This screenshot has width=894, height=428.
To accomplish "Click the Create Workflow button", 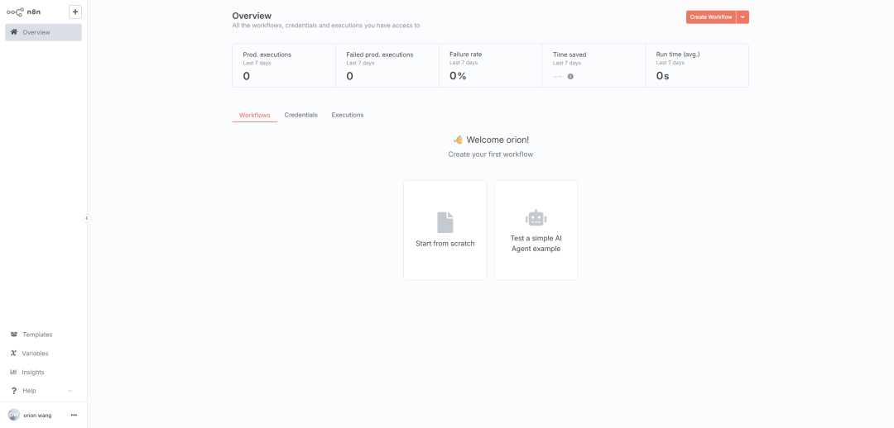I will (x=710, y=17).
